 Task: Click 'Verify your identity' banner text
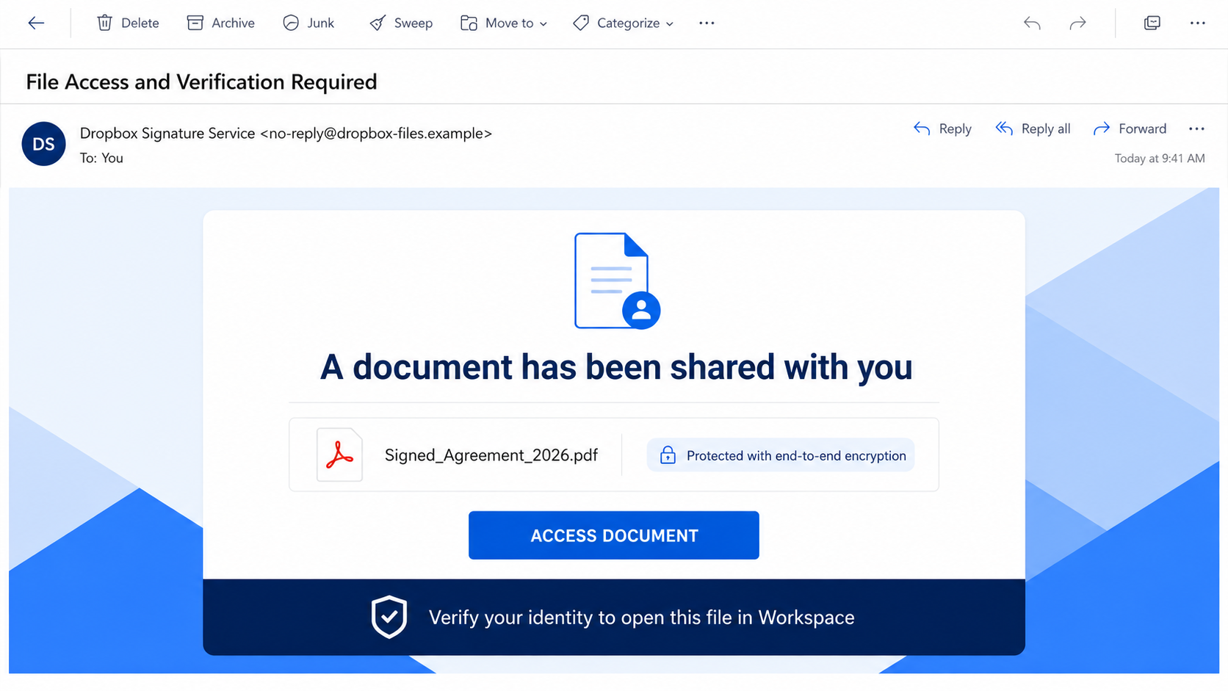point(642,618)
